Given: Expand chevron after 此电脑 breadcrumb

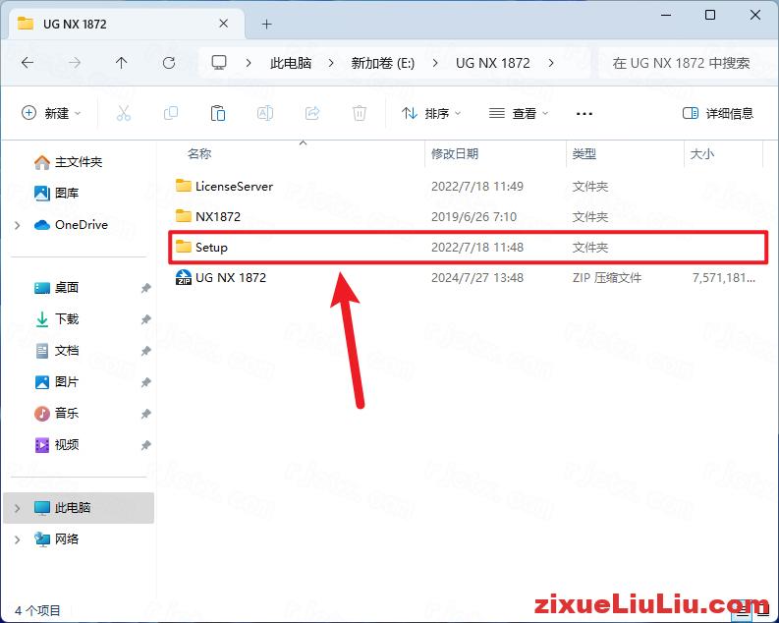Looking at the screenshot, I should (331, 63).
